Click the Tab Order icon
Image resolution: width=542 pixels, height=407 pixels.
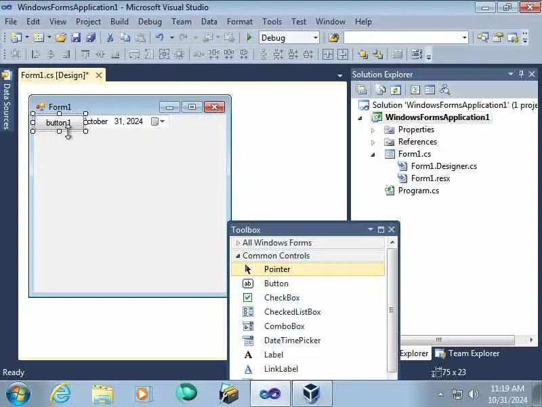pyautogui.click(x=417, y=54)
